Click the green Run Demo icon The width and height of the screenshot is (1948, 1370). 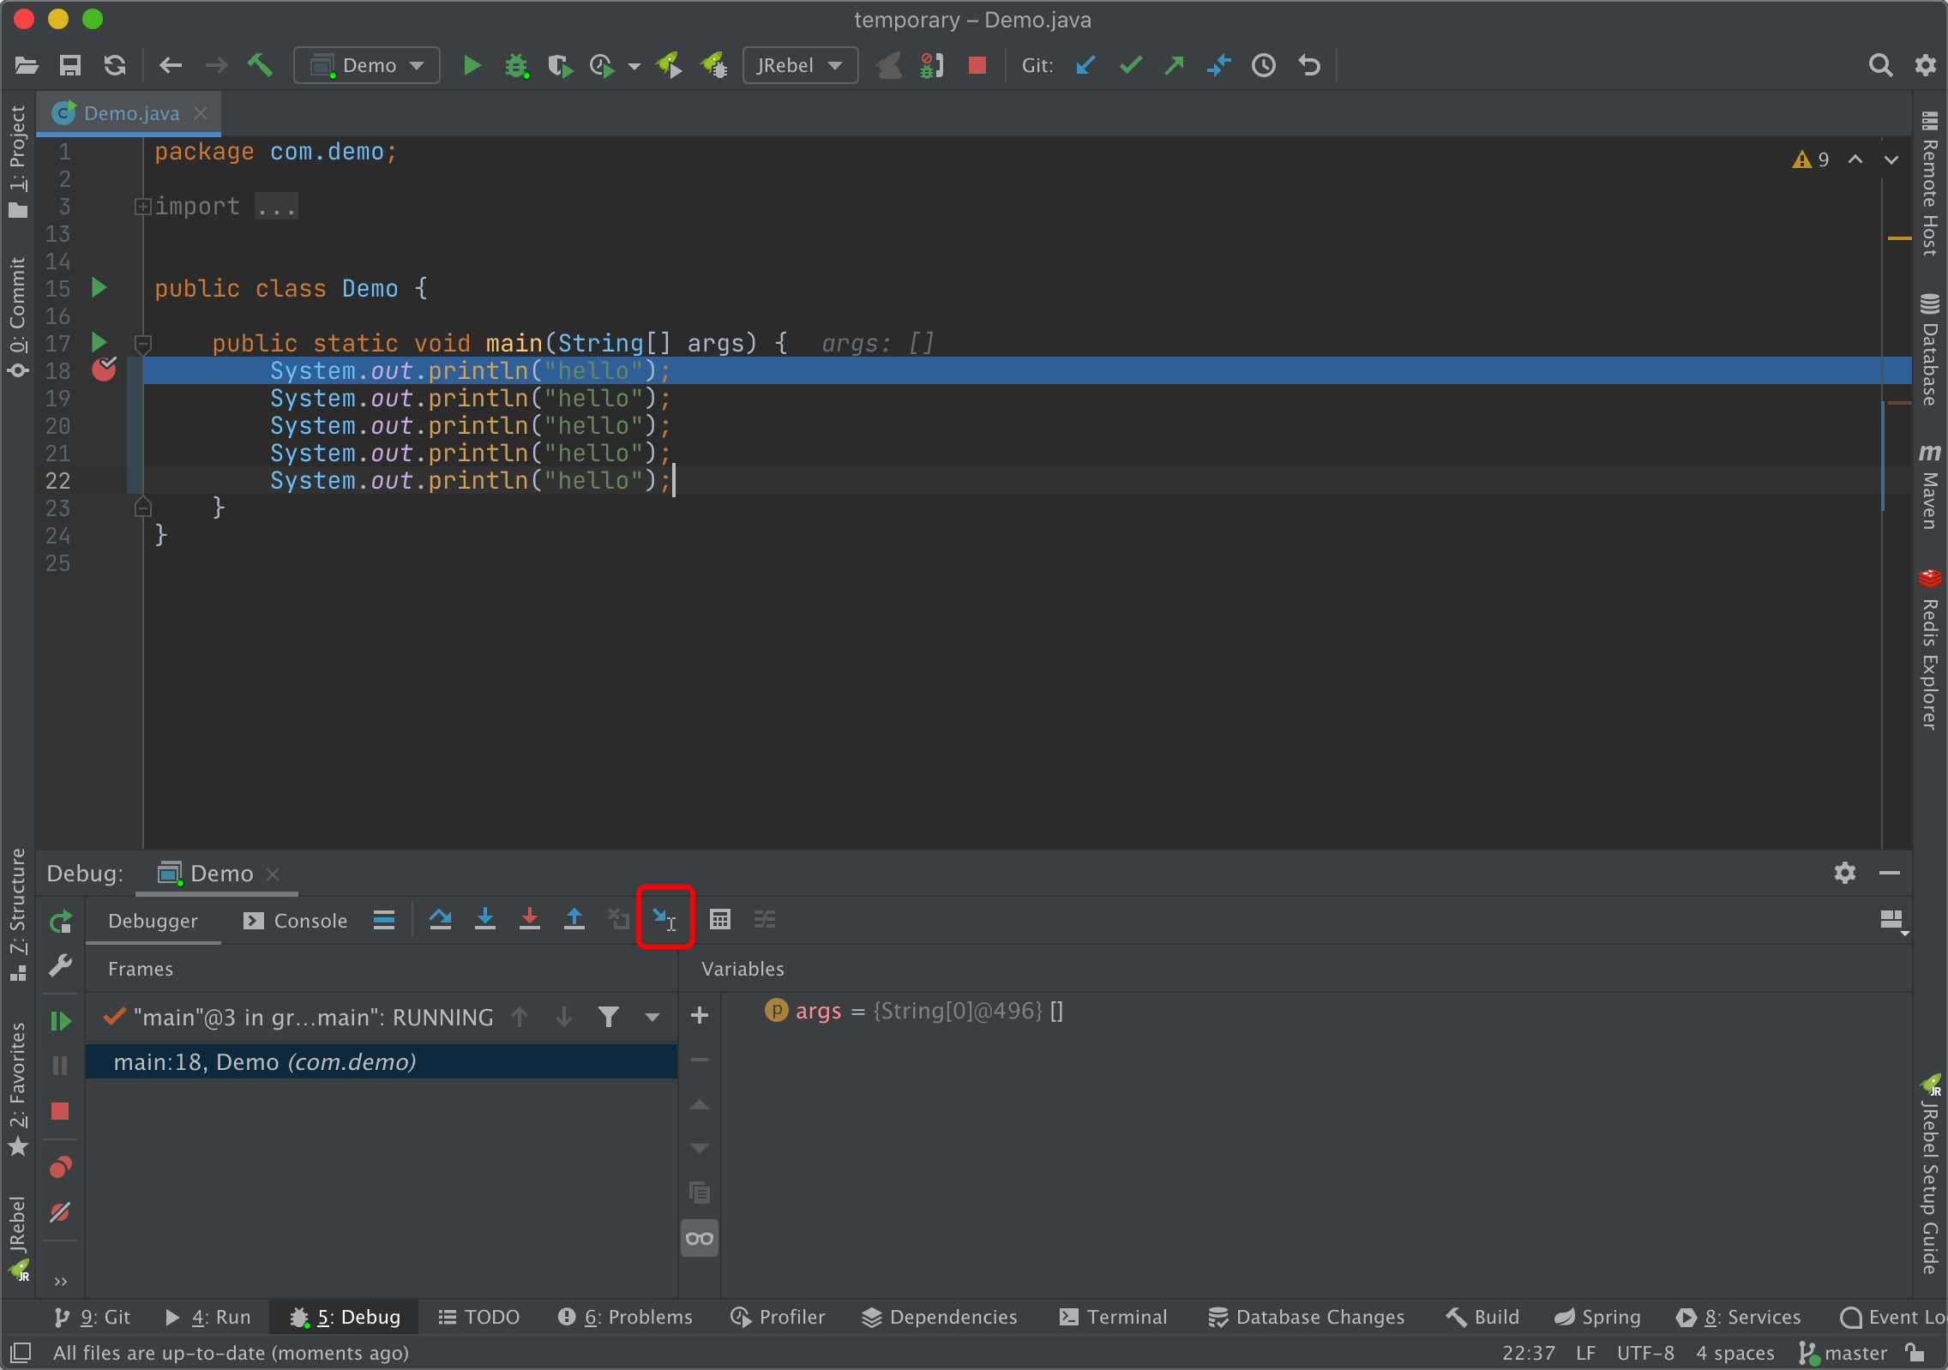[x=472, y=65]
